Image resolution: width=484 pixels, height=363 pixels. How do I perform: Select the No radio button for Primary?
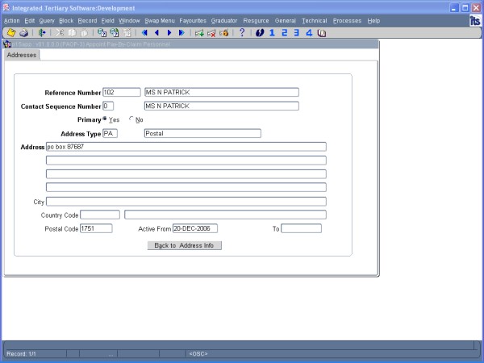click(131, 119)
